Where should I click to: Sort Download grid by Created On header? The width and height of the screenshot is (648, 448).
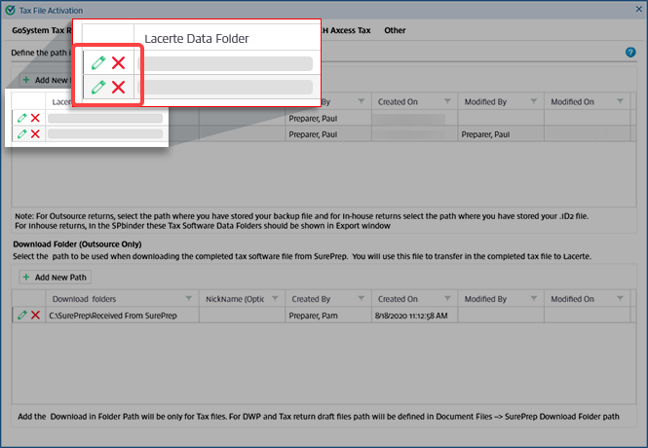point(398,299)
